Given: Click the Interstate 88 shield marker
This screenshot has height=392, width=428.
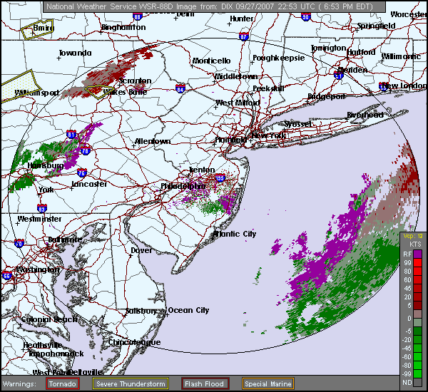Looking at the screenshot, I should click(x=137, y=16).
